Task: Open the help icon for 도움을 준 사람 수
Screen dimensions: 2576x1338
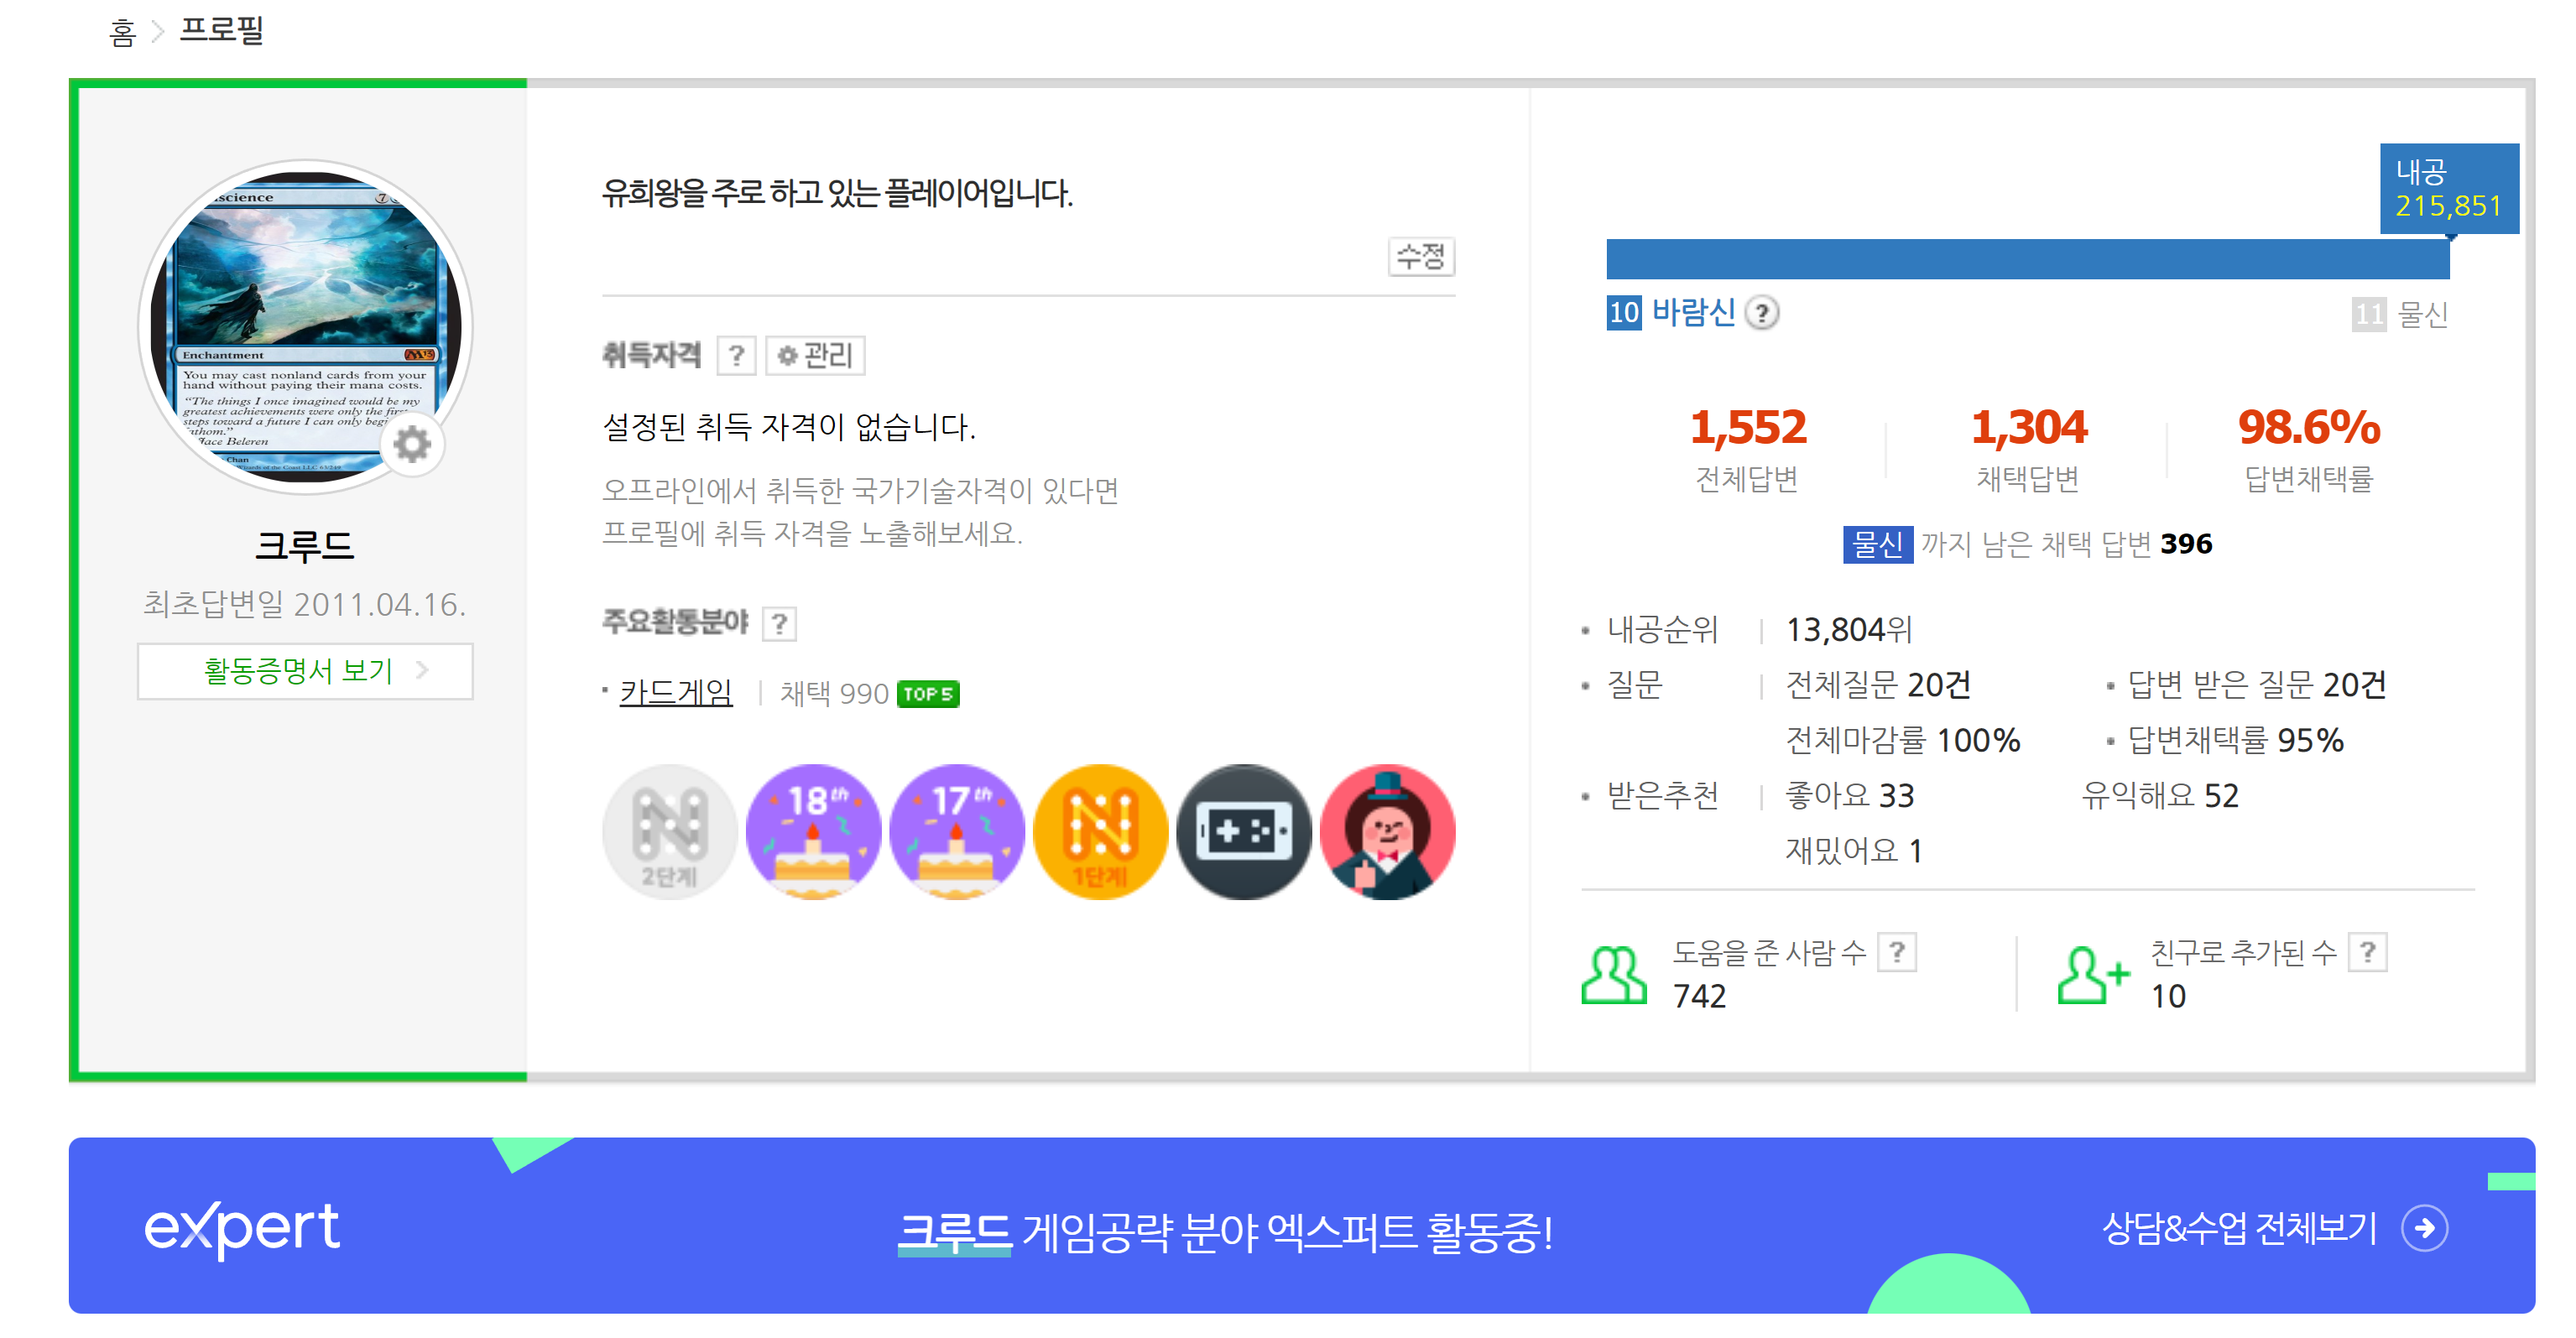Action: click(1896, 952)
